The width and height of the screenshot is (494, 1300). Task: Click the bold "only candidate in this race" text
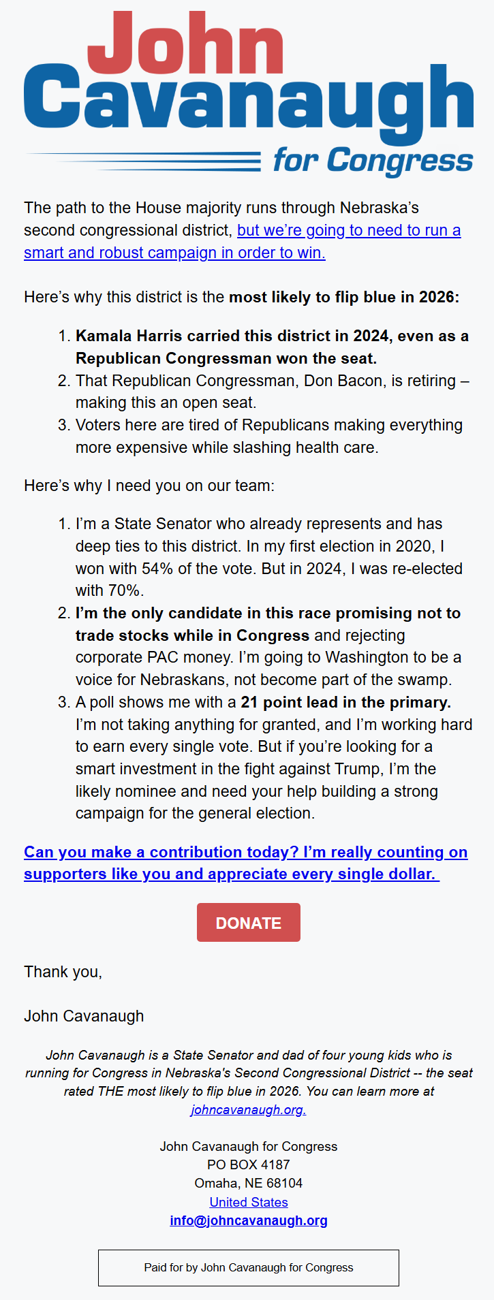click(x=268, y=624)
